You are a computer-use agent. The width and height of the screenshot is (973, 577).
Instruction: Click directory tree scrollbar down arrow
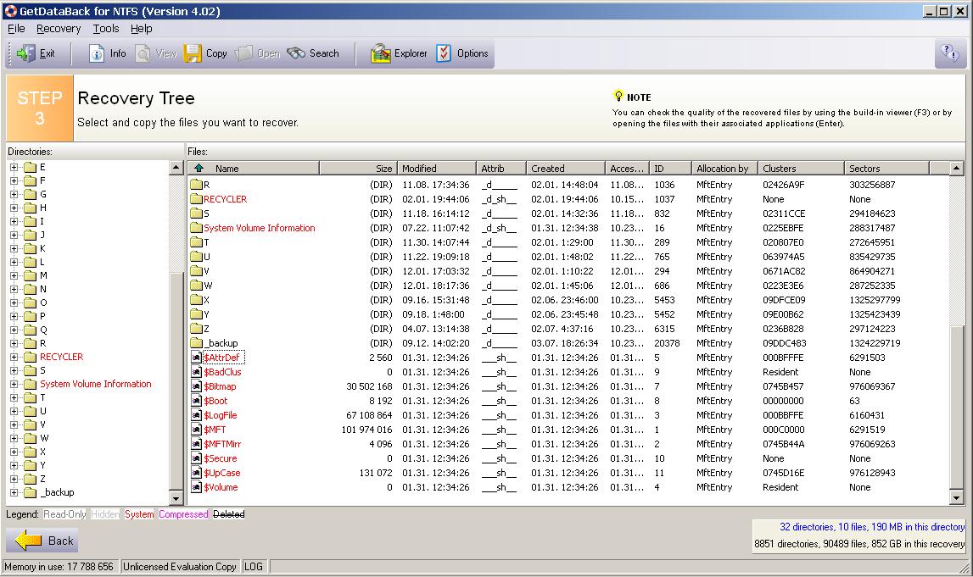pyautogui.click(x=176, y=498)
